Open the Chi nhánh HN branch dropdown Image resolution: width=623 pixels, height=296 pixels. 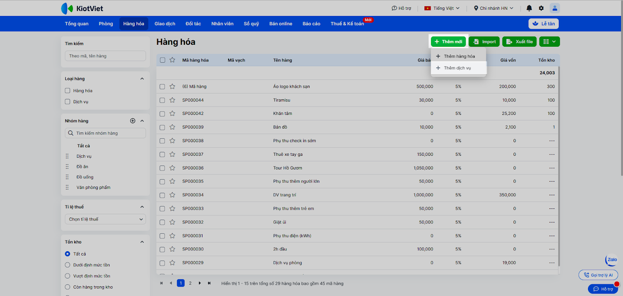[x=493, y=8]
